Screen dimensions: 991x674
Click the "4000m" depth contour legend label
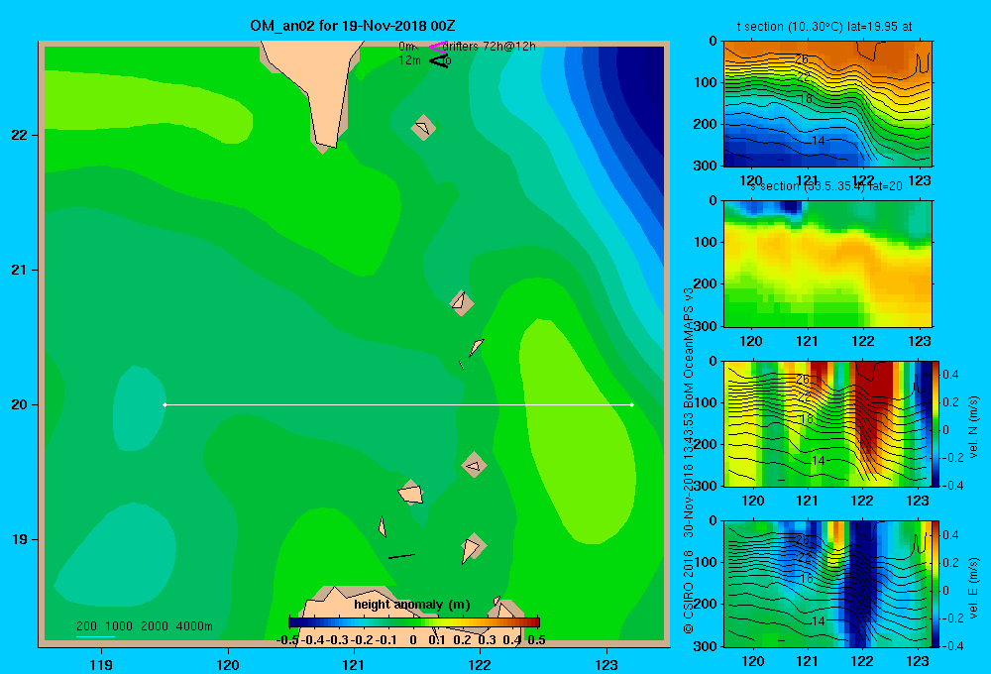pyautogui.click(x=194, y=626)
